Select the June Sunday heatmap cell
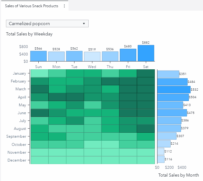 tap(39, 113)
